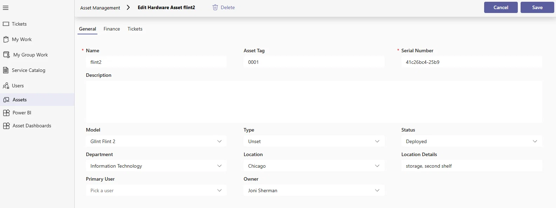Expand the Type dropdown arrow
The image size is (556, 208).
coord(377,141)
